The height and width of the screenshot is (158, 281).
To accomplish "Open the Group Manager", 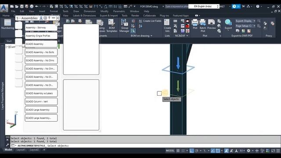I will [x=124, y=26].
